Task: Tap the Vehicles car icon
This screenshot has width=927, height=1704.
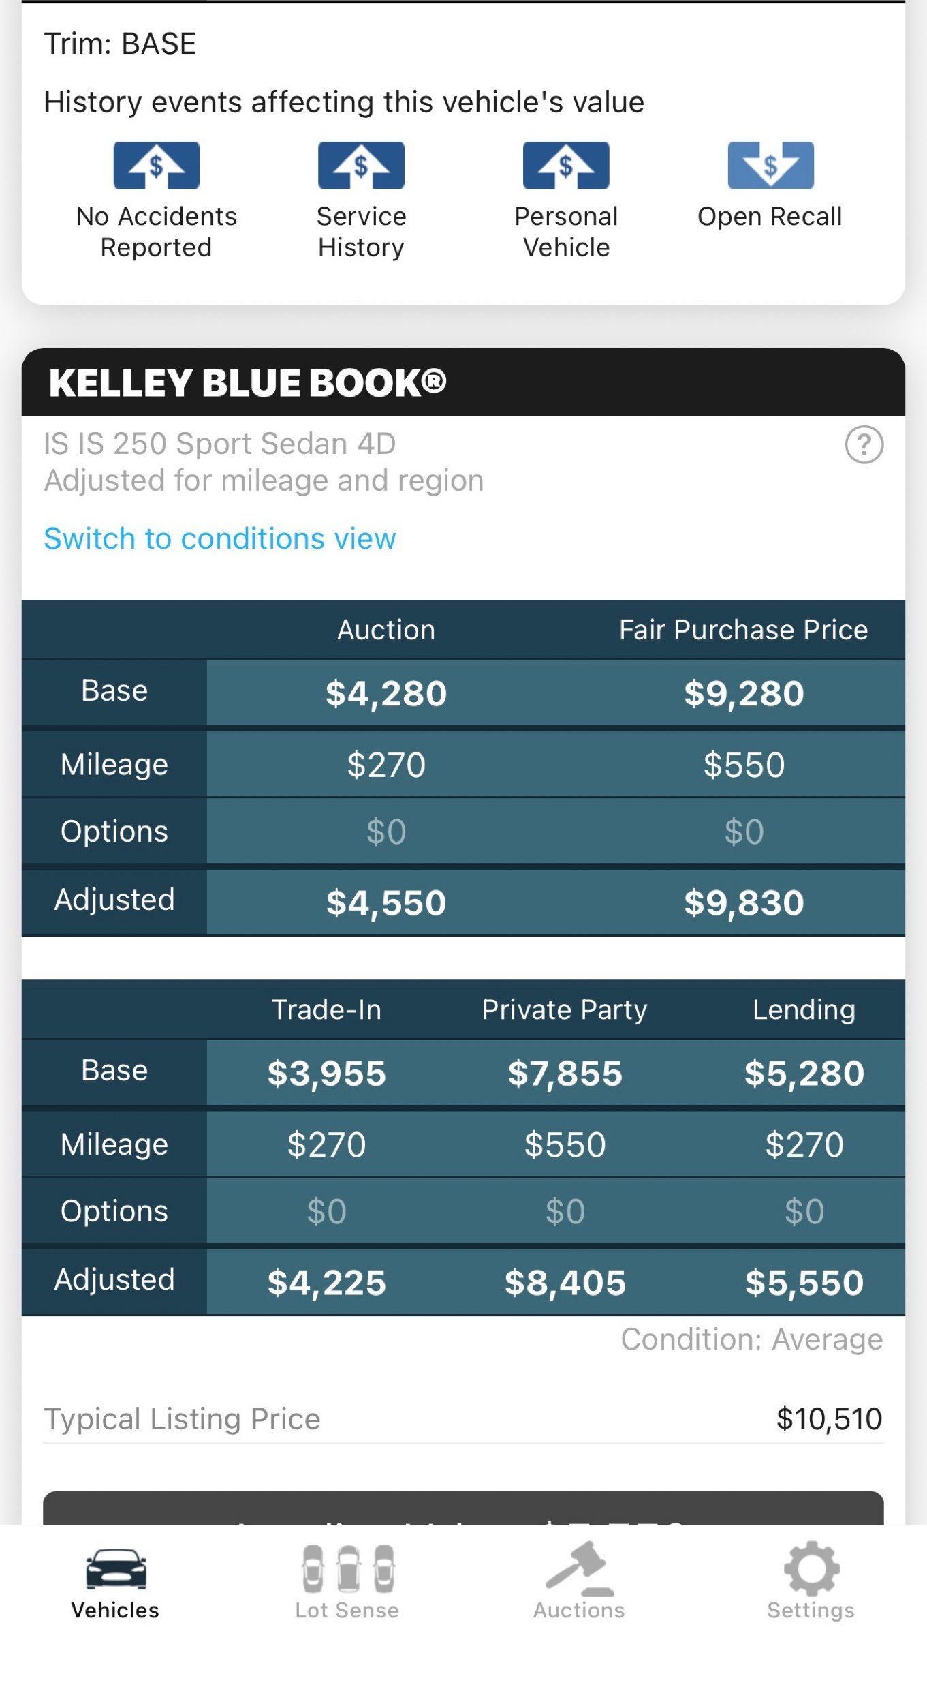Action: (116, 1568)
